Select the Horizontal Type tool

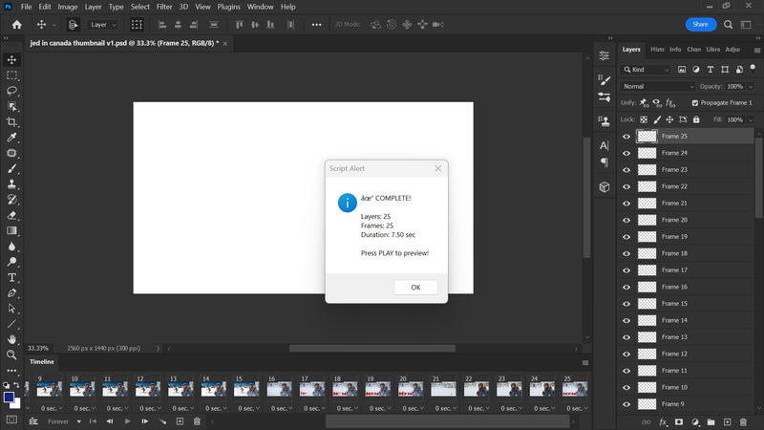click(12, 277)
